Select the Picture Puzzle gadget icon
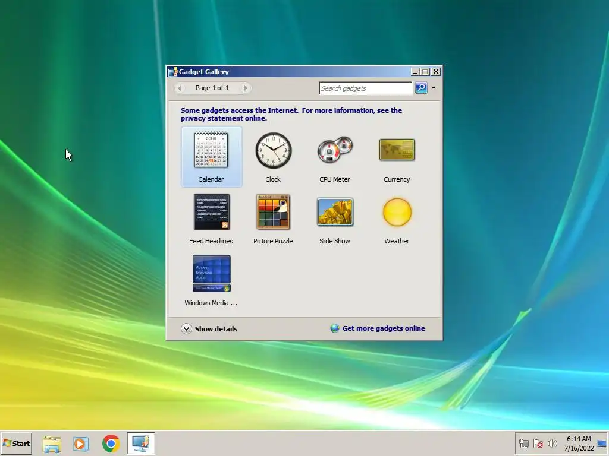Image resolution: width=609 pixels, height=456 pixels. tap(273, 212)
